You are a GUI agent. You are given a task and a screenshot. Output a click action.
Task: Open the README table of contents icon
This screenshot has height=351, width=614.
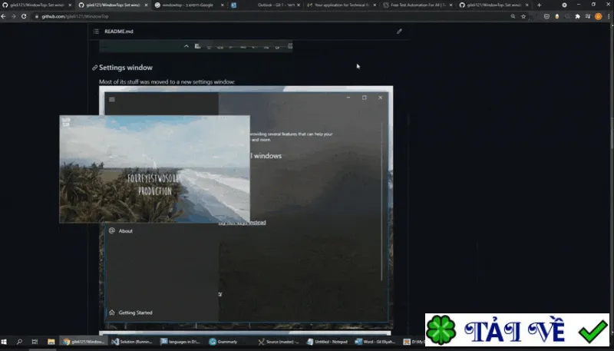pyautogui.click(x=96, y=31)
